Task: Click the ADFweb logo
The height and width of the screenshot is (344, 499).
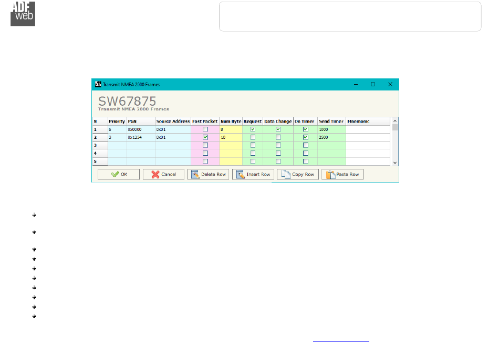Action: click(x=23, y=14)
